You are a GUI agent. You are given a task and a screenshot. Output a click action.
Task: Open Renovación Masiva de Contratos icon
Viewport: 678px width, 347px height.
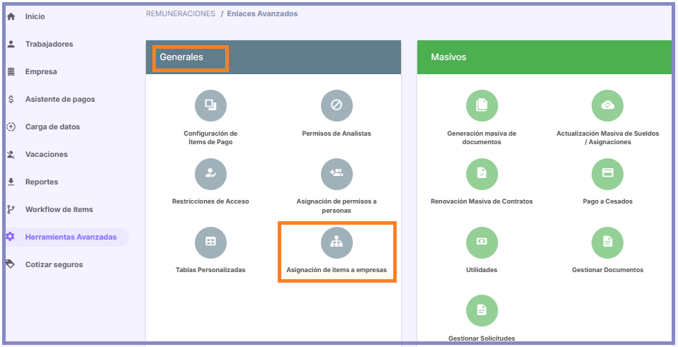coord(482,174)
